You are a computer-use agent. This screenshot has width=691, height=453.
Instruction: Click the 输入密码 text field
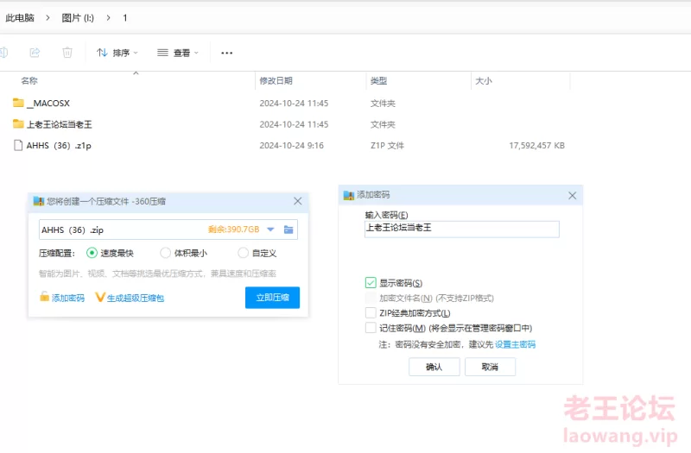[462, 229]
